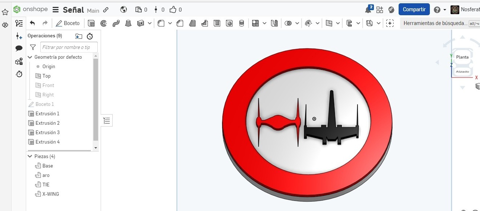Click the onshape logo

[31, 9]
